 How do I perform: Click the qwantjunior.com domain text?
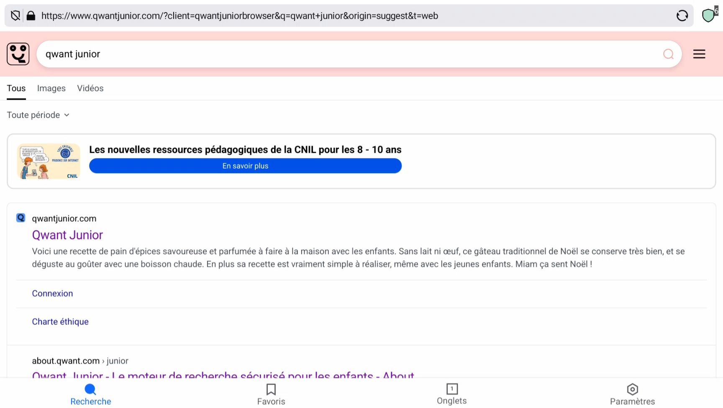coord(64,218)
